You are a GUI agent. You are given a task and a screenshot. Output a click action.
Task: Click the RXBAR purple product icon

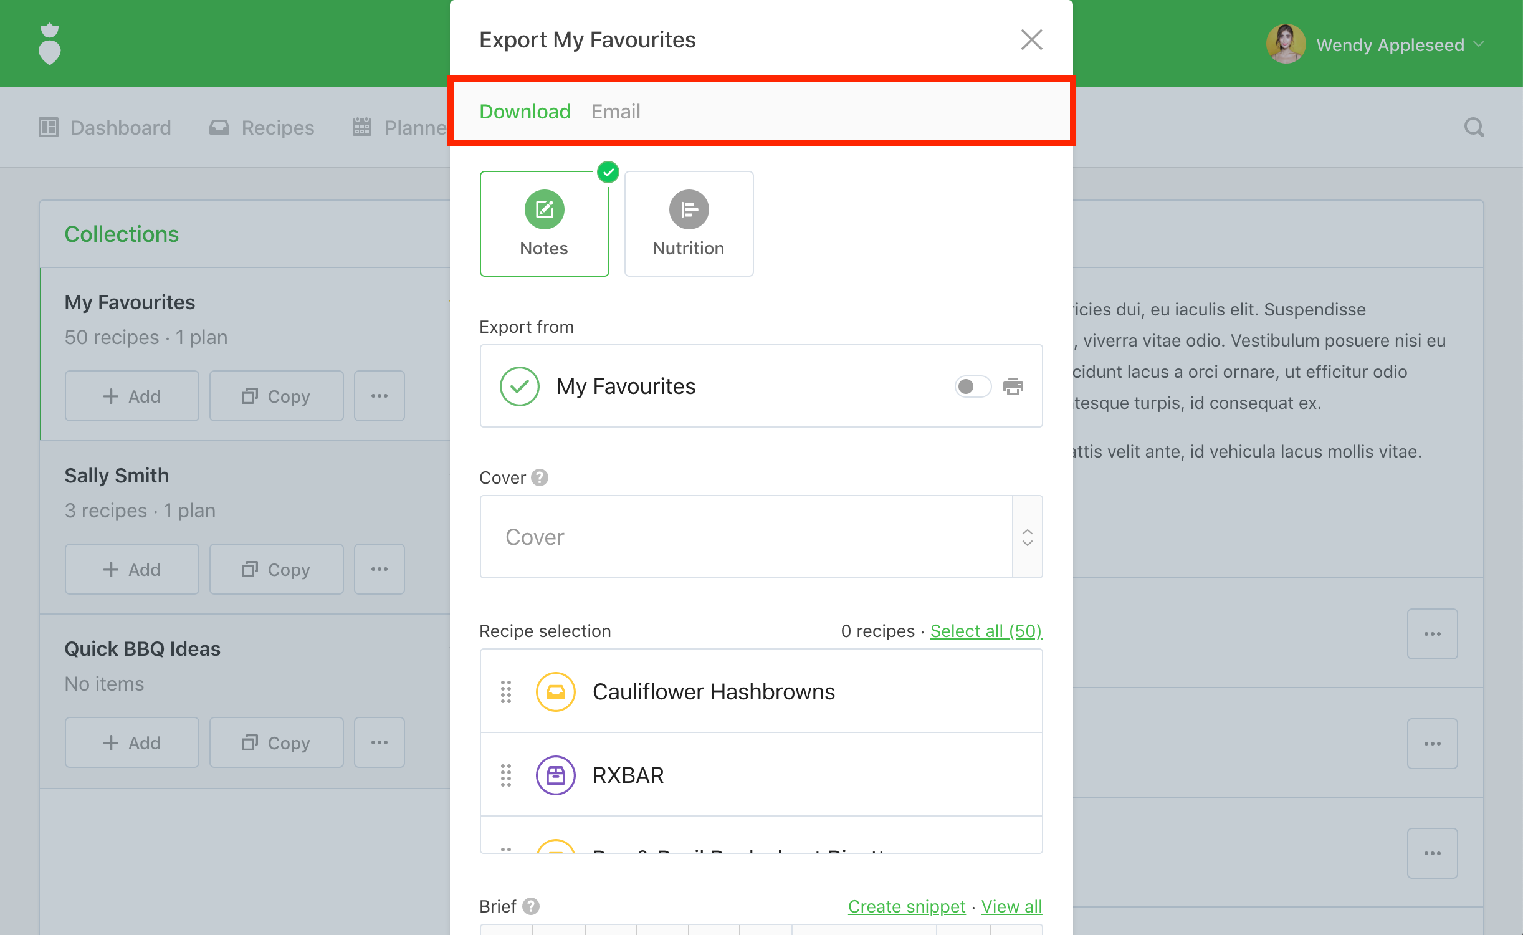point(555,775)
